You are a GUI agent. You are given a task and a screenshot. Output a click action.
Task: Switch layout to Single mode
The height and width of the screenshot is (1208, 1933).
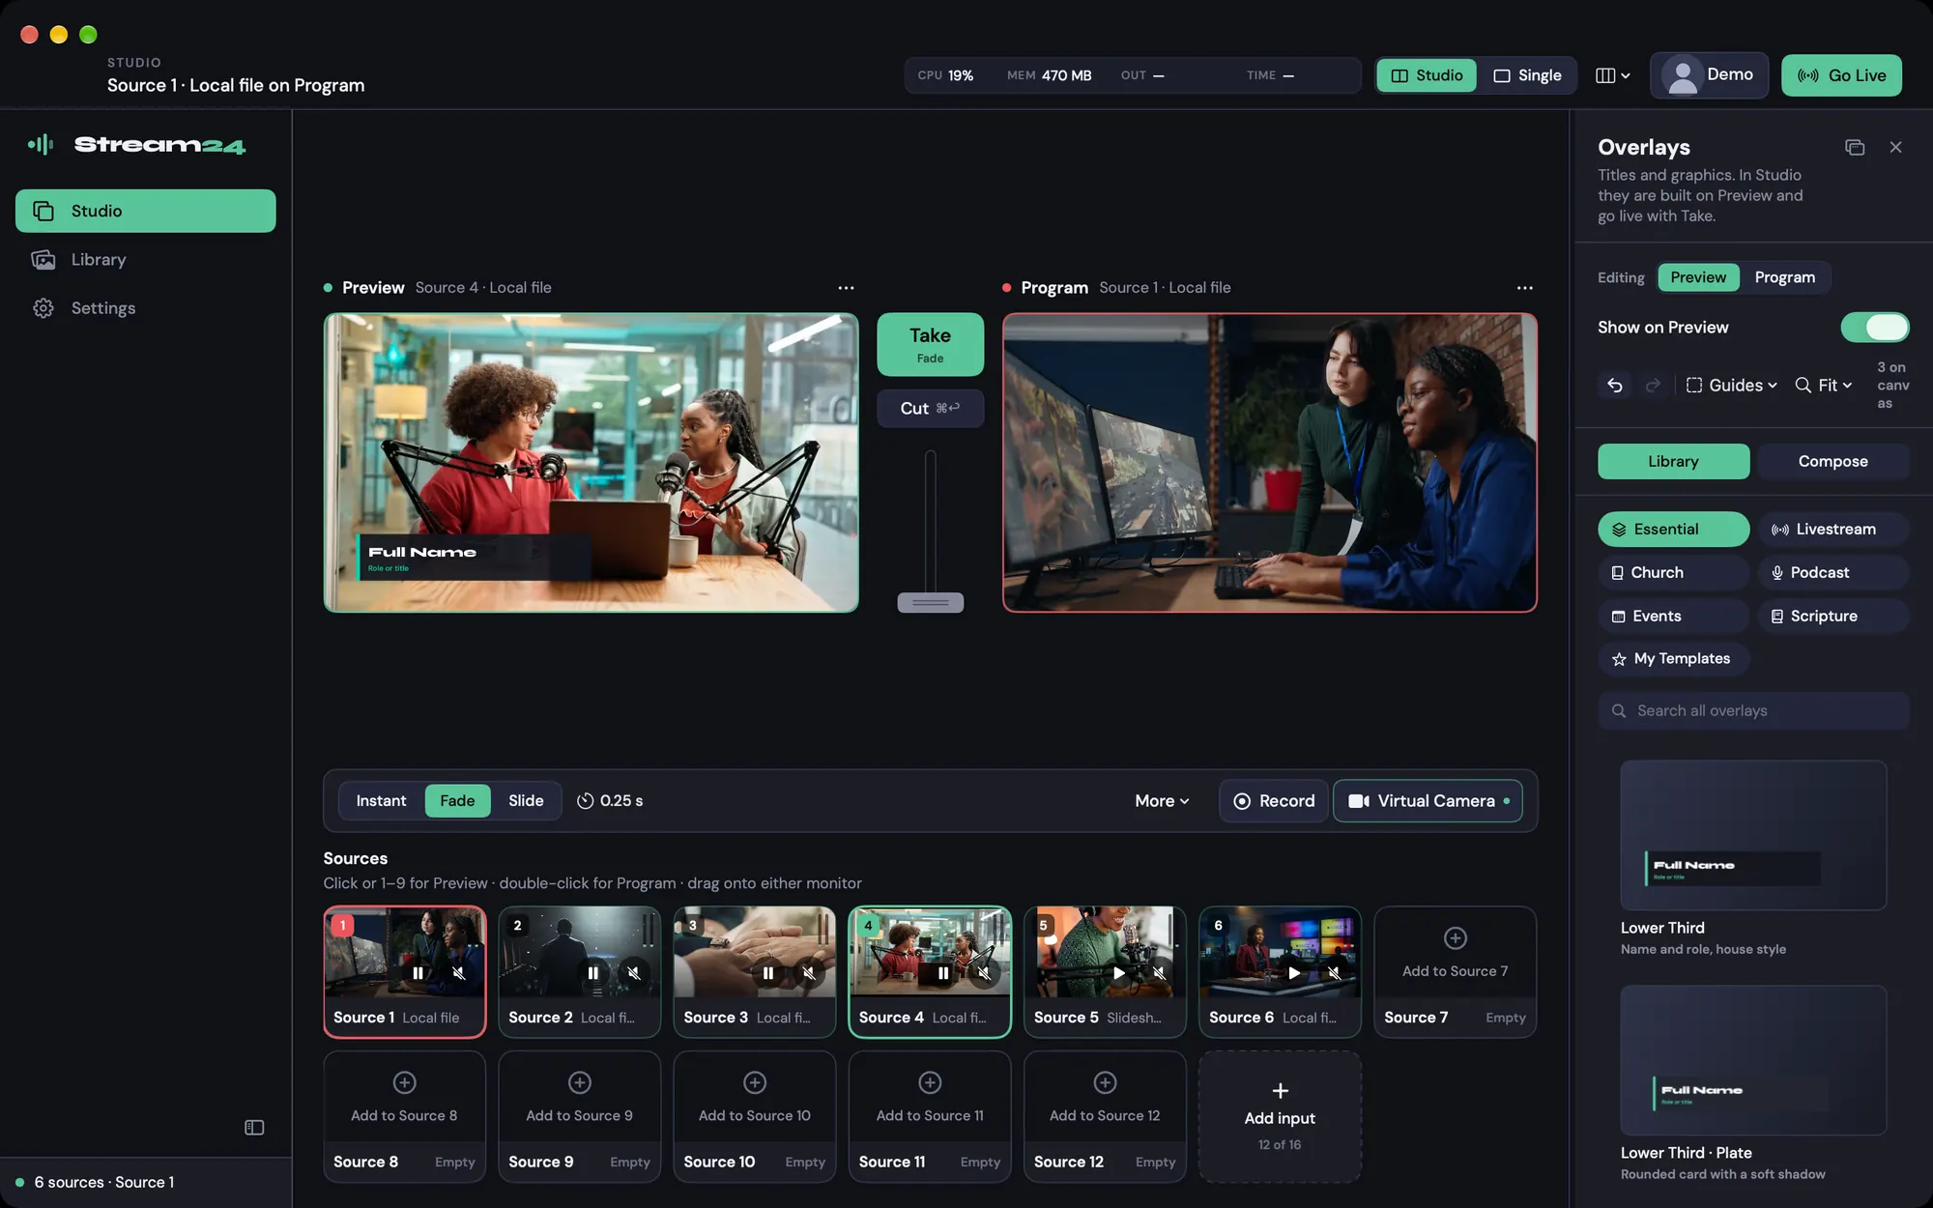pyautogui.click(x=1527, y=75)
